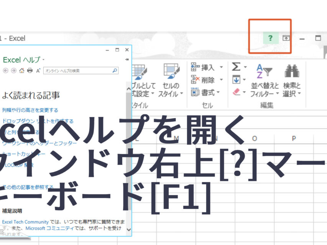This screenshot has height=245, width=327.
Task: Expand the 書式 dropdown arrow
Action: click(218, 92)
